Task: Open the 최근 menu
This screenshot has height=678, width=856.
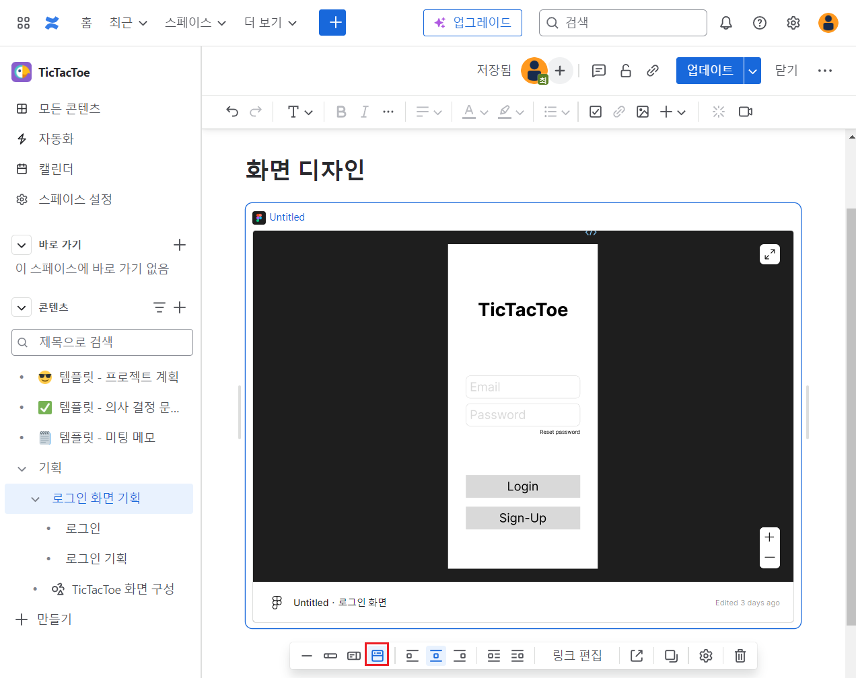Action: click(128, 23)
